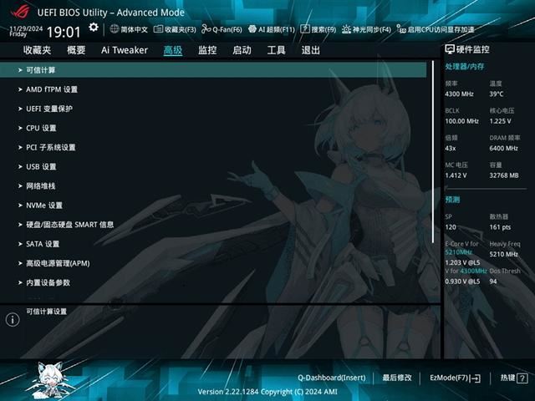Open 搜索(F9) search
535x401 pixels.
click(x=318, y=29)
